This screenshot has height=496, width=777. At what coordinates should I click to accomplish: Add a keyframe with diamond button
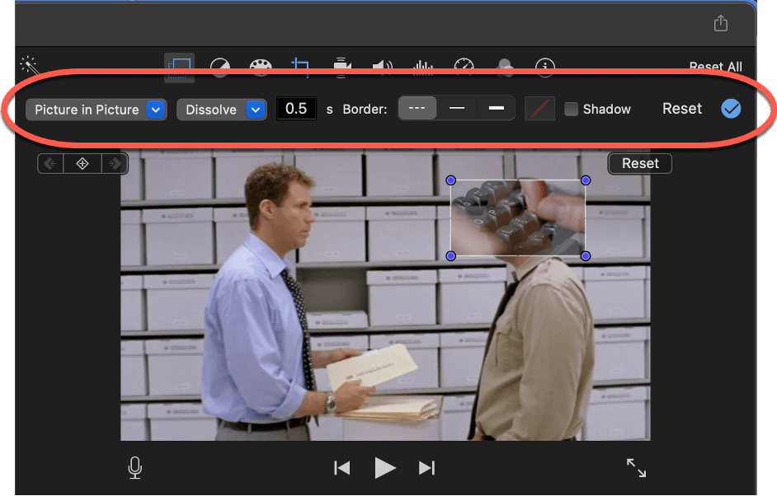pos(82,163)
